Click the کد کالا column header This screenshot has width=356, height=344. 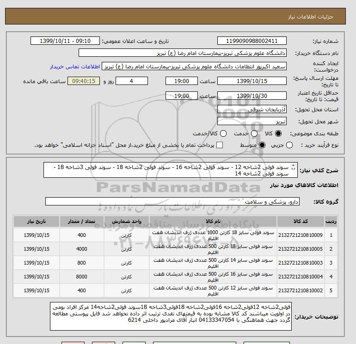[x=301, y=221]
